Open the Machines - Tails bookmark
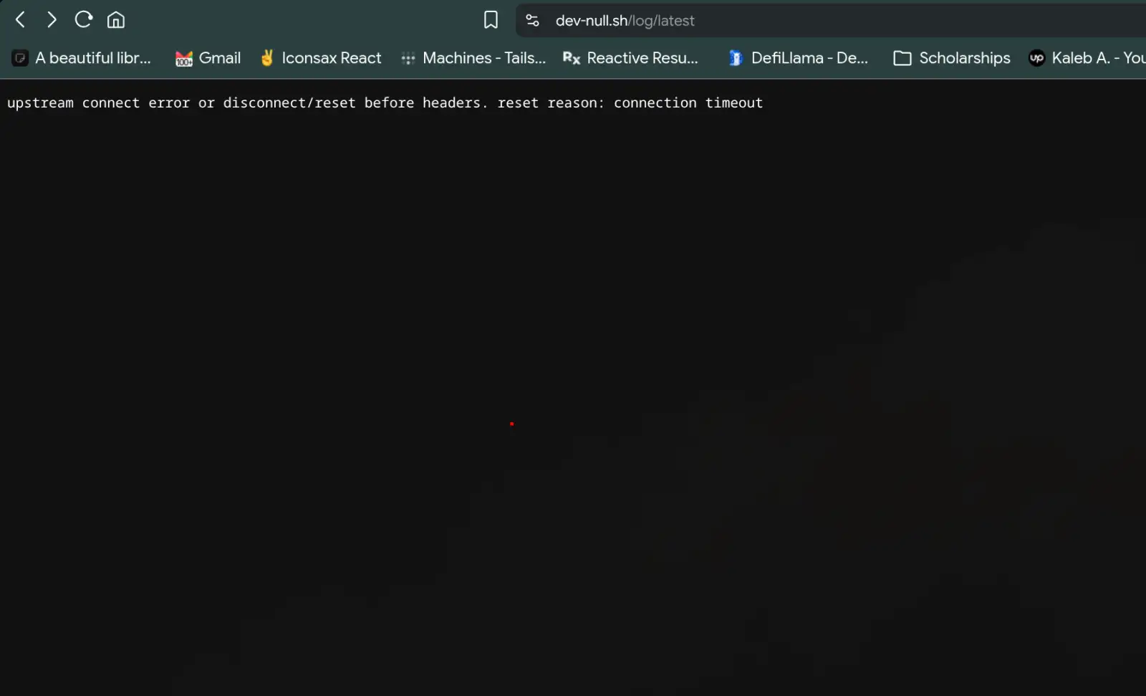The height and width of the screenshot is (696, 1146). (473, 58)
